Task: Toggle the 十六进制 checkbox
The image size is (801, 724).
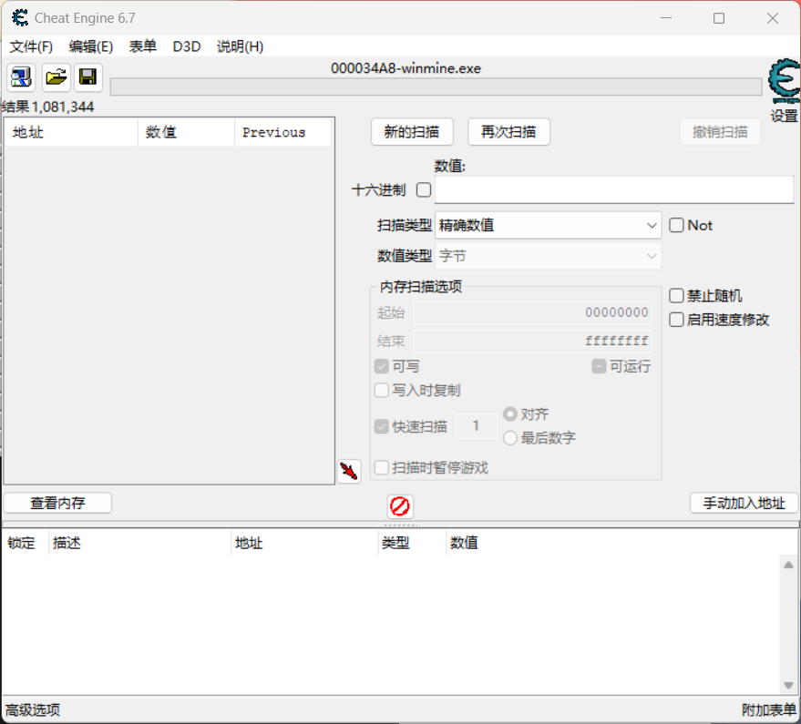Action: click(424, 190)
